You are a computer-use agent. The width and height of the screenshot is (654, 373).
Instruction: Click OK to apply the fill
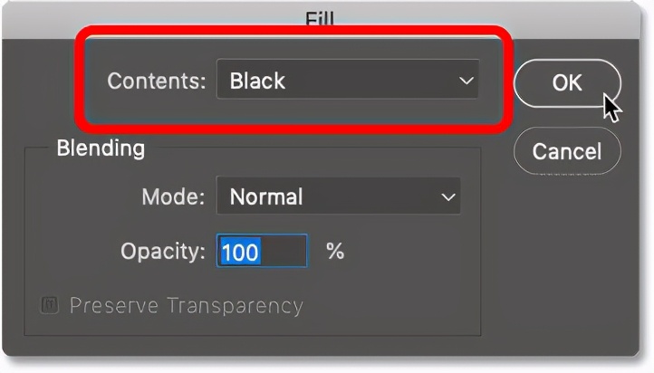pyautogui.click(x=567, y=82)
